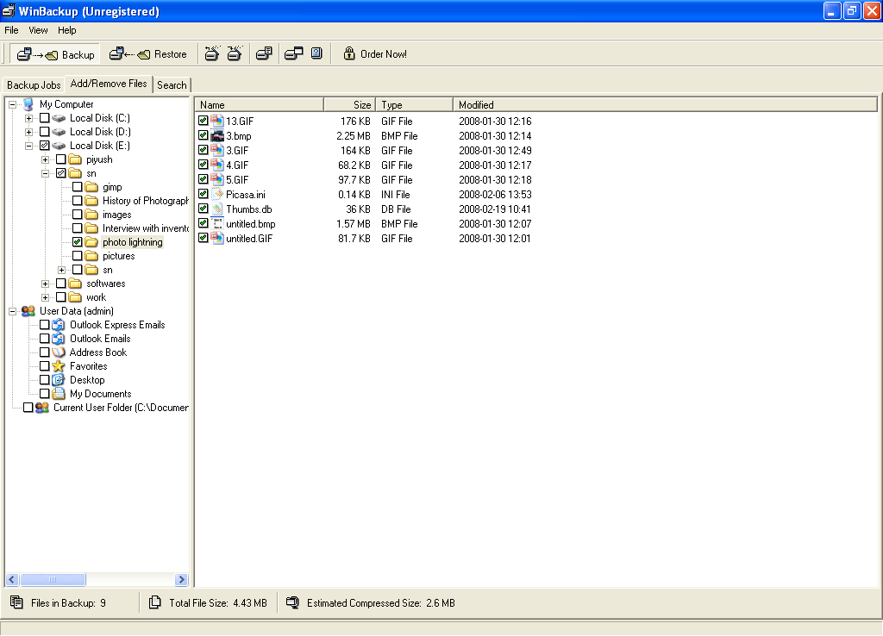
Task: Expand the piyush folder node
Action: point(45,159)
